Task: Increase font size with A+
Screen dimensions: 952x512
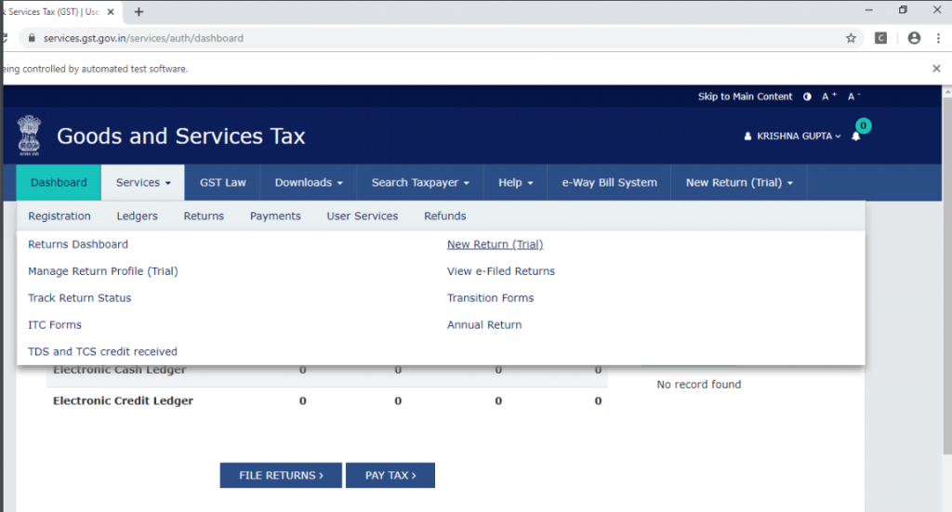Action: click(x=828, y=97)
